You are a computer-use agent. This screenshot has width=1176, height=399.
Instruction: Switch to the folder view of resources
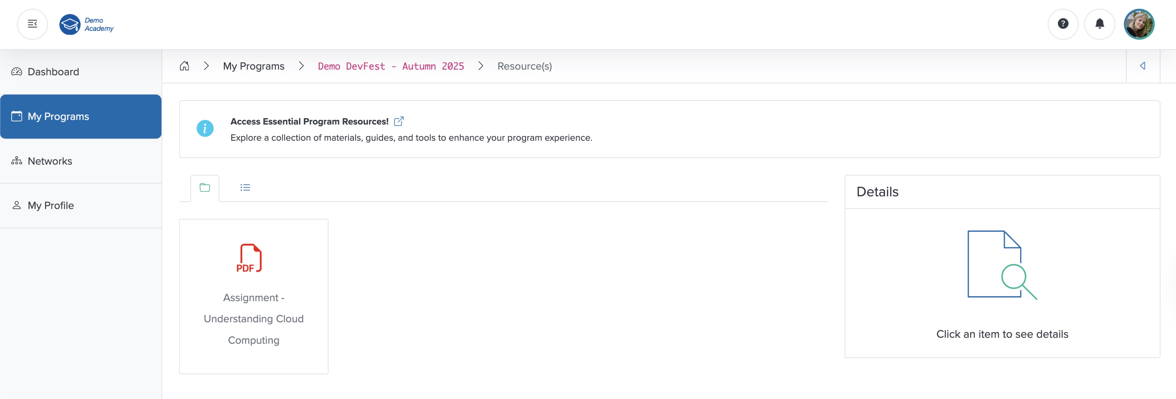[204, 187]
